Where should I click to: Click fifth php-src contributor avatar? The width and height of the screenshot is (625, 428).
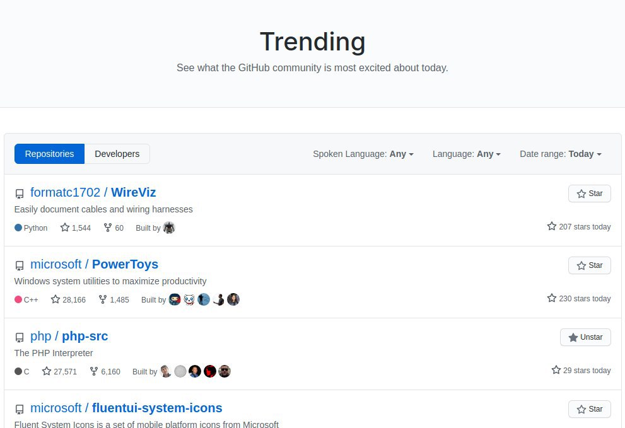coord(225,371)
